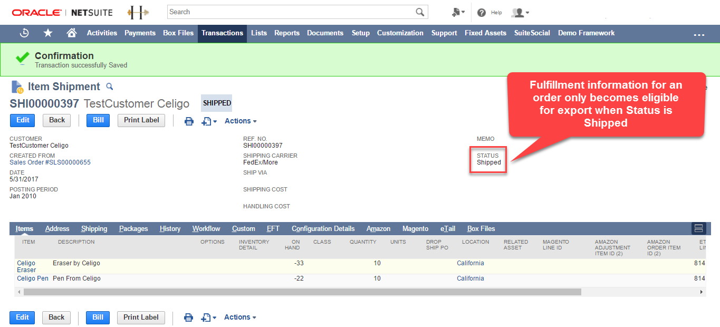This screenshot has height=327, width=720.
Task: Open the user profile icon menu
Action: [520, 12]
